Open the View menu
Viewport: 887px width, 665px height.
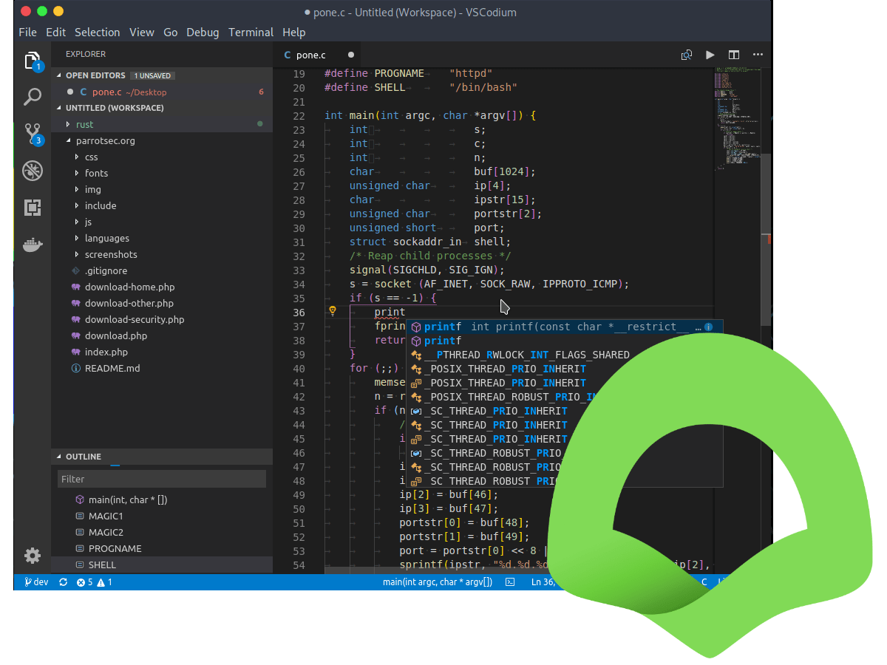(x=142, y=33)
